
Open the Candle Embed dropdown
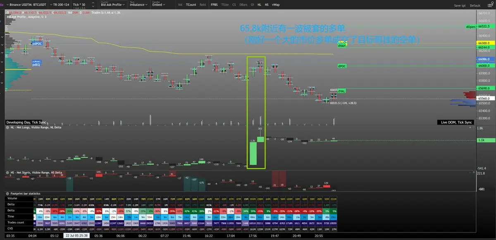point(160,5)
